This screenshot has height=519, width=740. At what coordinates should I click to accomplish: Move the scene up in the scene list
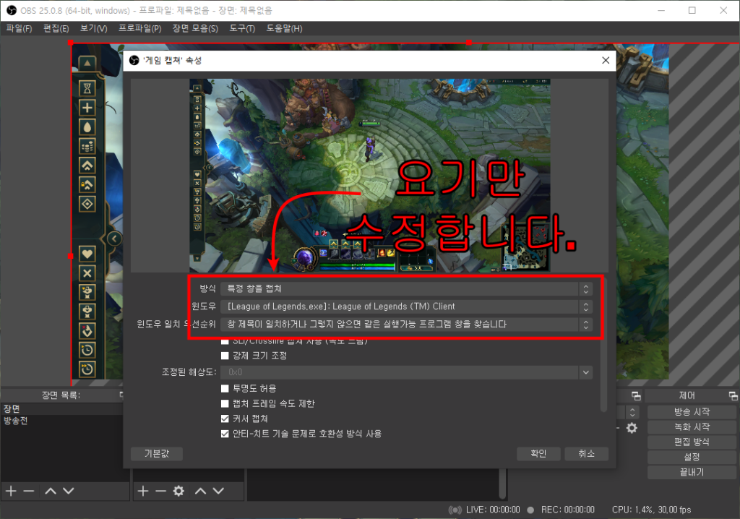pyautogui.click(x=51, y=491)
